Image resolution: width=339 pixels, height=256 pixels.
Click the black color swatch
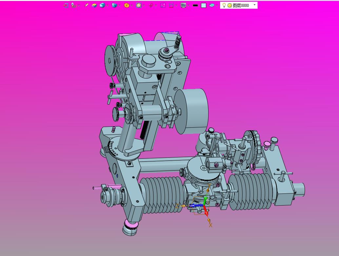tap(195, 5)
